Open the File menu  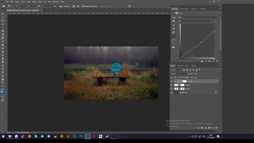[x=7, y=2]
